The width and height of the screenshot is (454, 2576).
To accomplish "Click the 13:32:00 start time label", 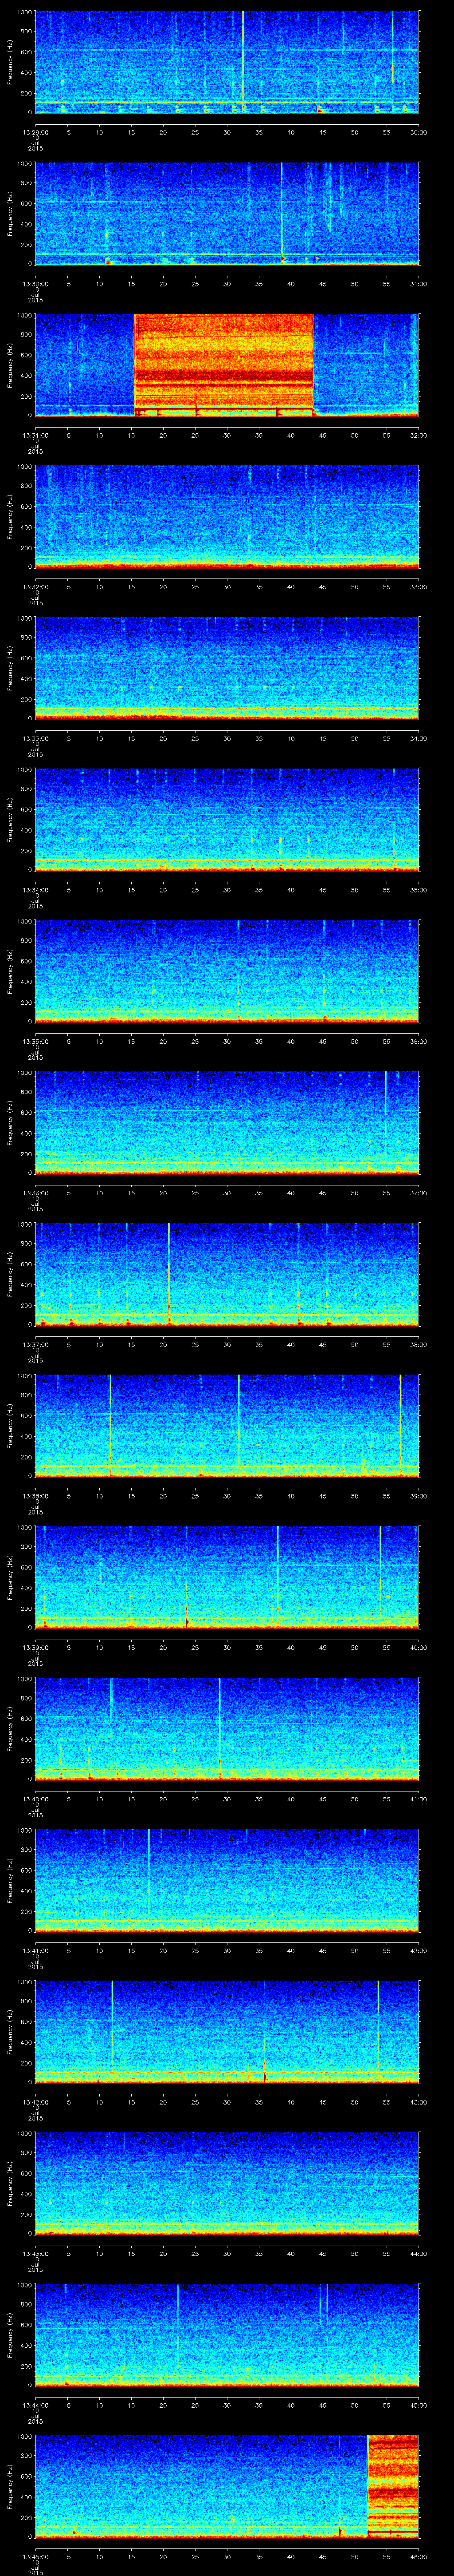I will [35, 587].
